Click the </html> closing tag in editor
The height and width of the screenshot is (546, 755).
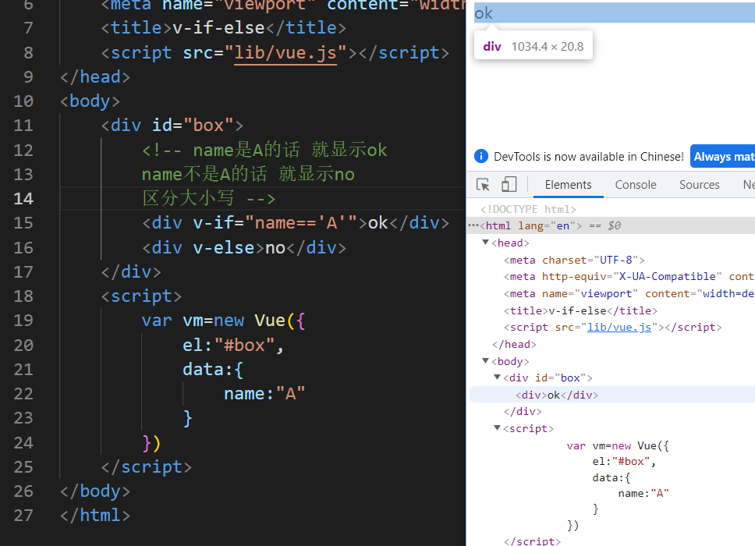[95, 515]
